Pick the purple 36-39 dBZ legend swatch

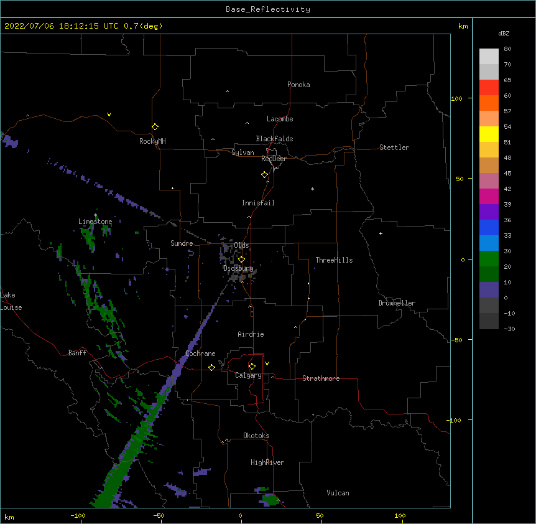(489, 212)
